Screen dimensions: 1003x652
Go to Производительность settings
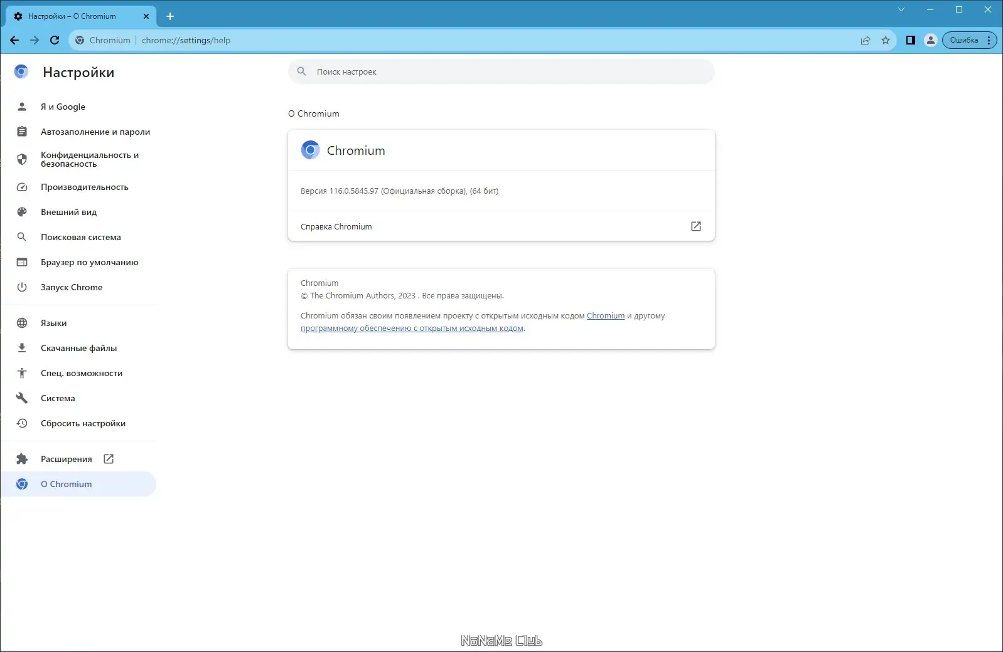point(79,187)
